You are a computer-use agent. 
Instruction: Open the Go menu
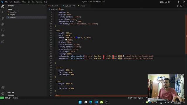pos(29,2)
